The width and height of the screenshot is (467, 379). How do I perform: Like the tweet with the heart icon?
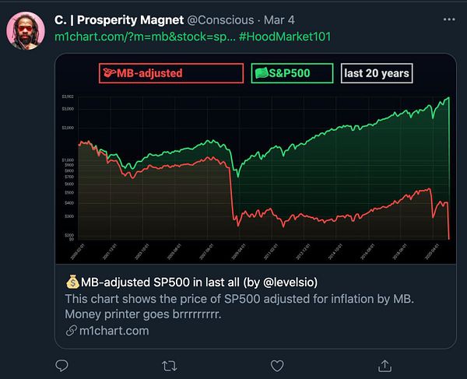tap(276, 364)
